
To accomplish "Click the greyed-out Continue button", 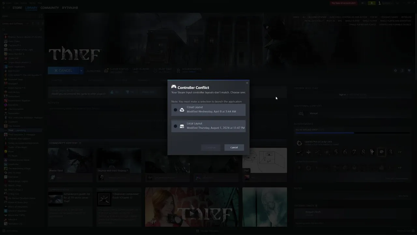I will 211,148.
